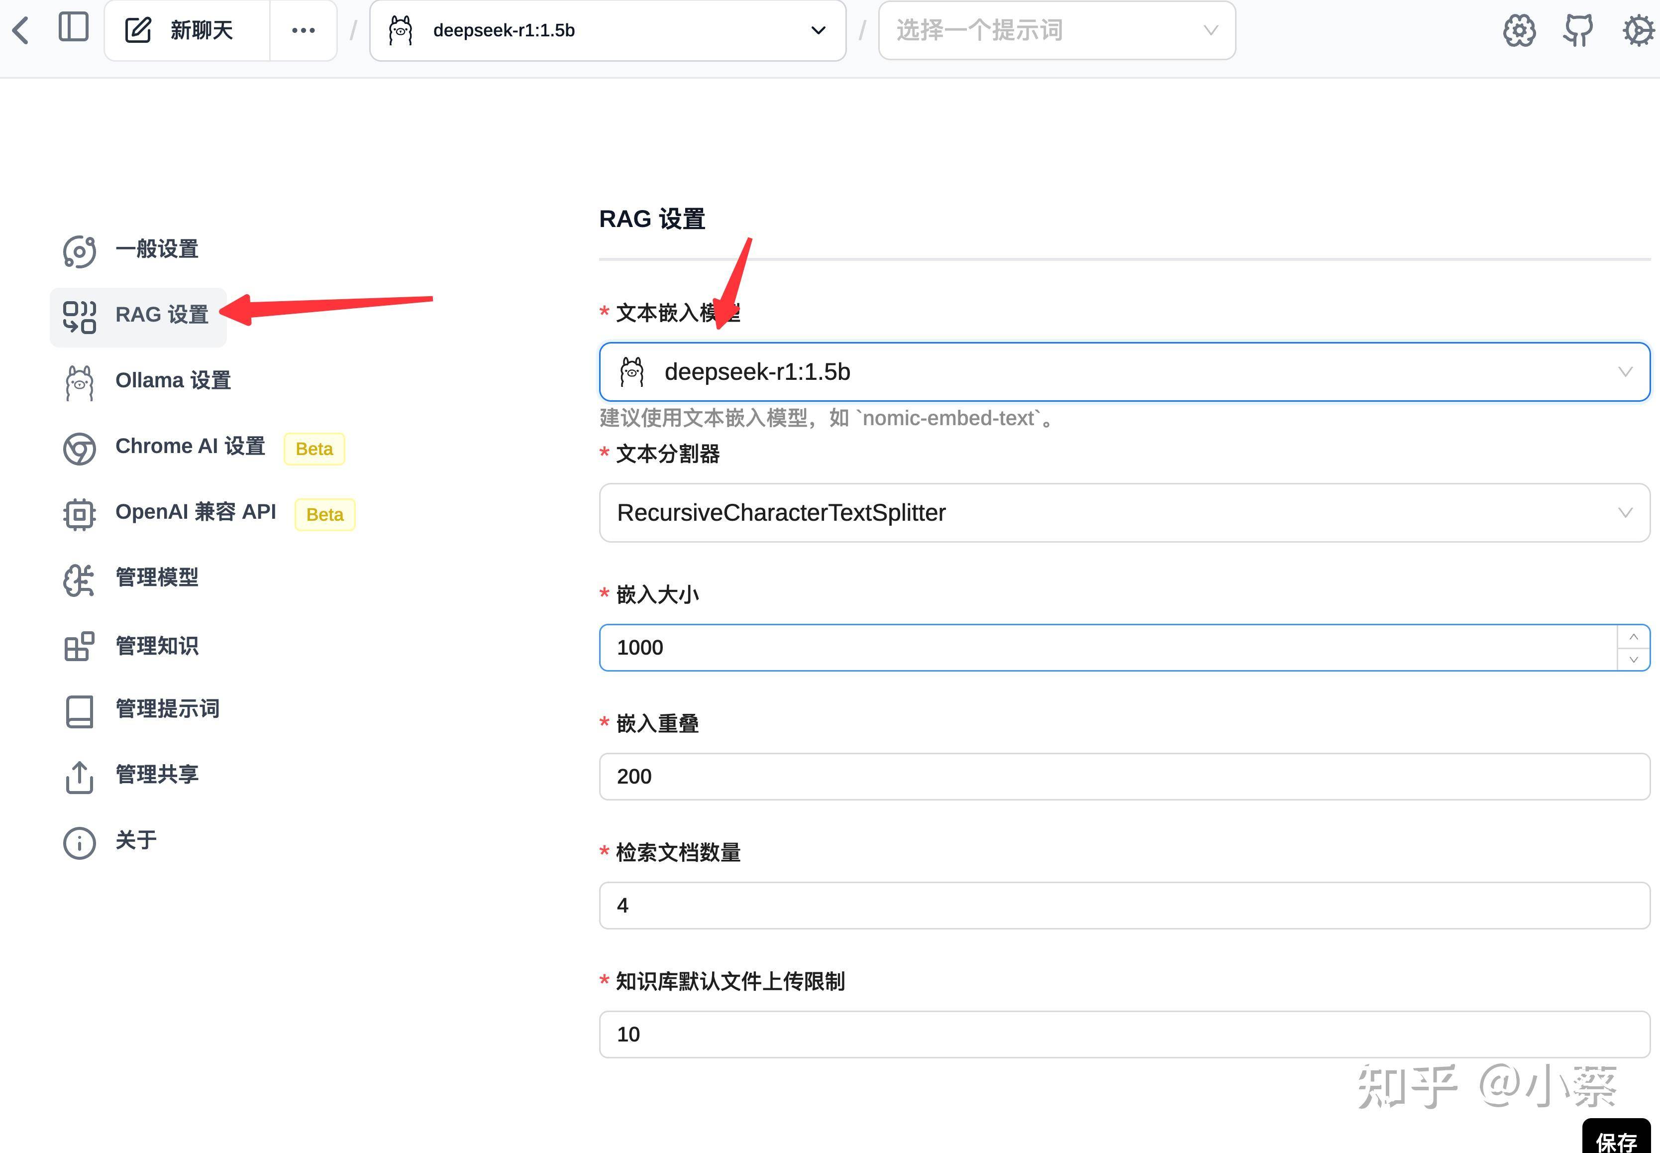Click the chevron arrow of text splitter dropdown

pos(1625,512)
